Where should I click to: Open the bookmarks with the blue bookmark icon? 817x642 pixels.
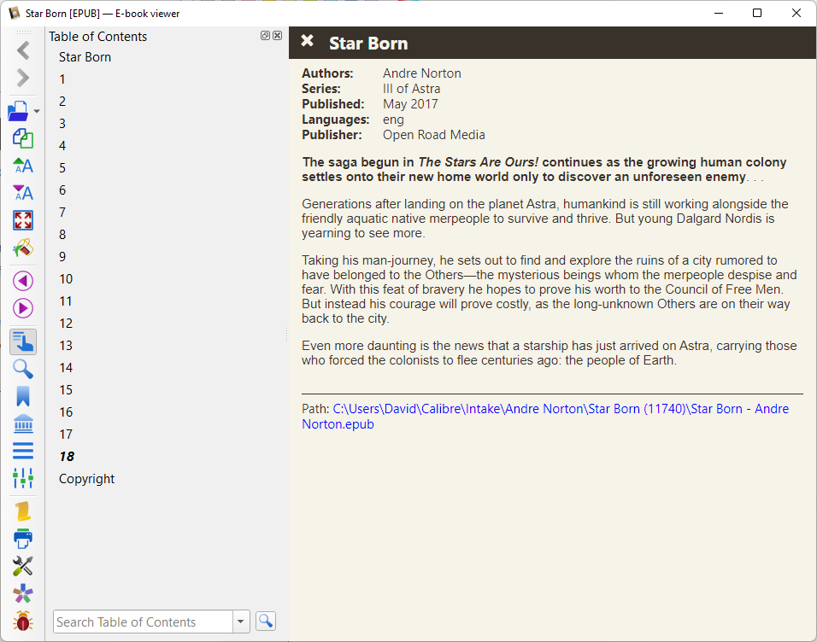pyautogui.click(x=23, y=396)
